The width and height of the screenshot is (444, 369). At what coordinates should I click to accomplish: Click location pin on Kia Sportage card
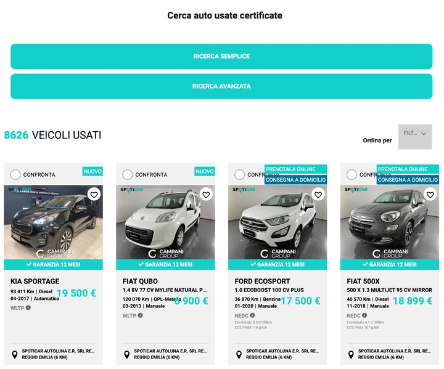[15, 354]
